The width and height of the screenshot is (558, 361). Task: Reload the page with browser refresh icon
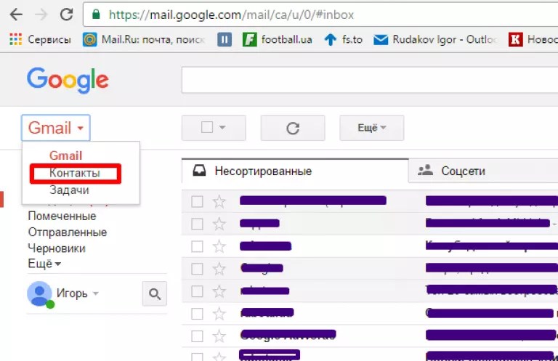[67, 15]
